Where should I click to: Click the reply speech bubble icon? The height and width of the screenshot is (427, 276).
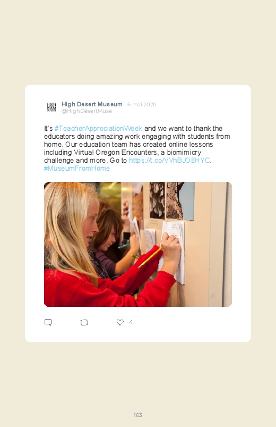pyautogui.click(x=48, y=322)
